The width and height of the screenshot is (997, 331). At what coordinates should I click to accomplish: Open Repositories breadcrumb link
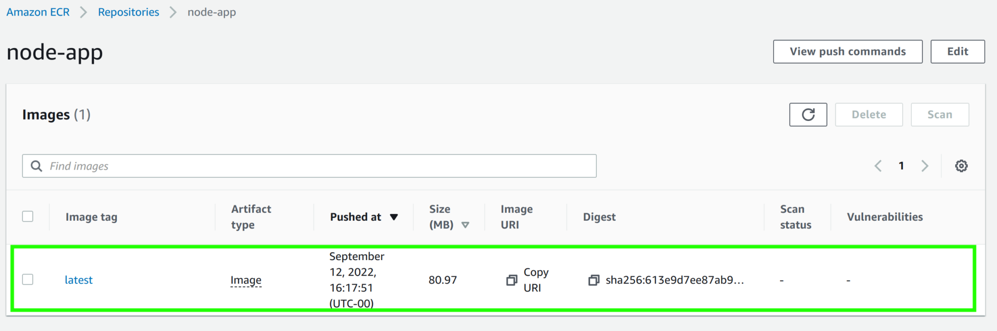(x=129, y=12)
